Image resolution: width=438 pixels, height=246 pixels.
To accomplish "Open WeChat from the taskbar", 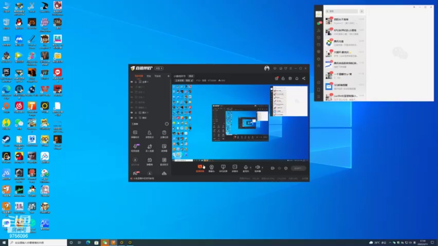I will pos(105,243).
